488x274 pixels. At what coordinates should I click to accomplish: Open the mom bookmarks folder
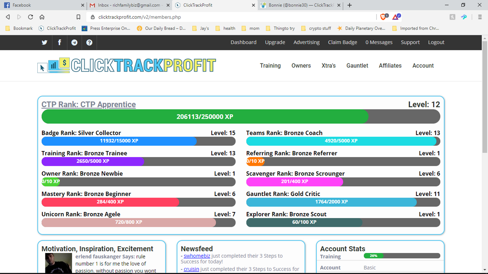coord(250,28)
